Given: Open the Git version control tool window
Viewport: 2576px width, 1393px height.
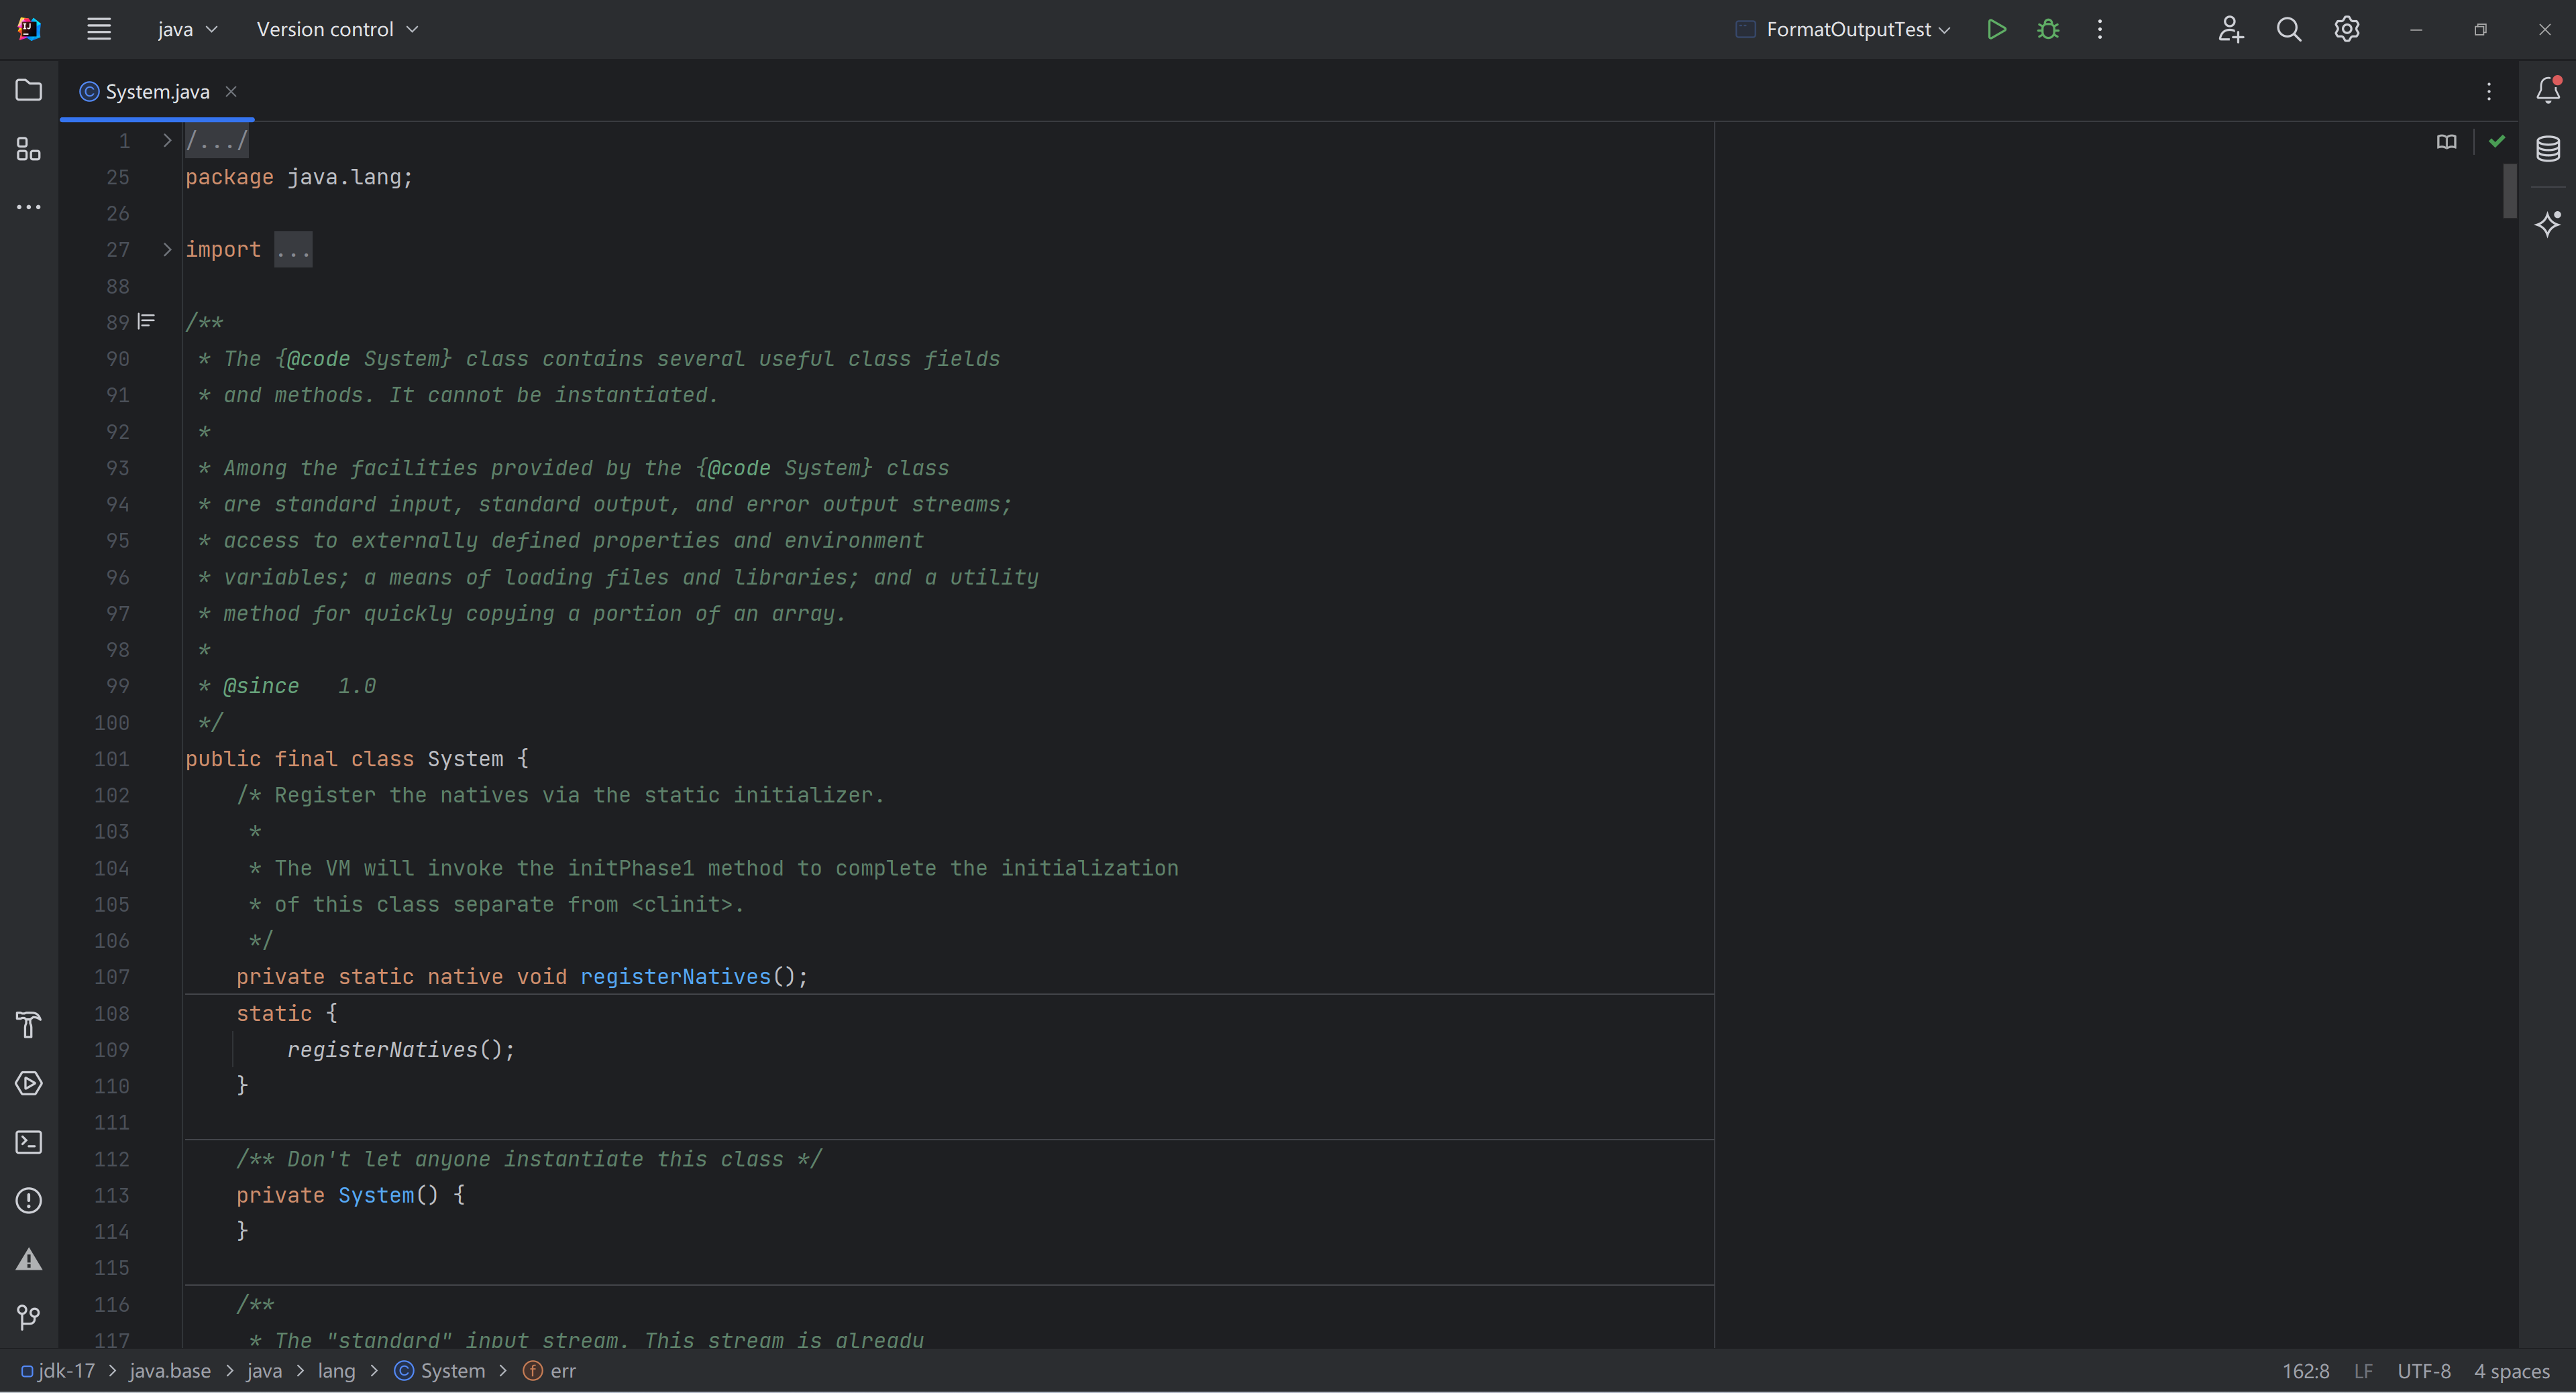Looking at the screenshot, I should (29, 1318).
